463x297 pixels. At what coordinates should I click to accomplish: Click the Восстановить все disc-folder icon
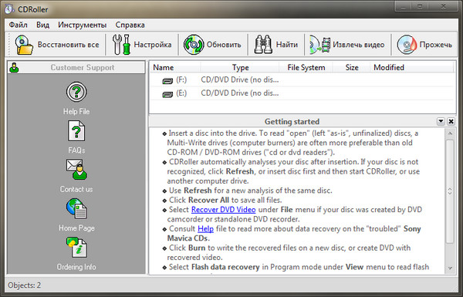coord(24,45)
